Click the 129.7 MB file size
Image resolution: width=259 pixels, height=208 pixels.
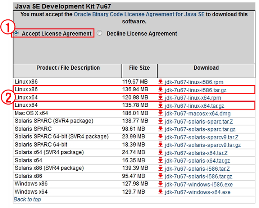[133, 192]
